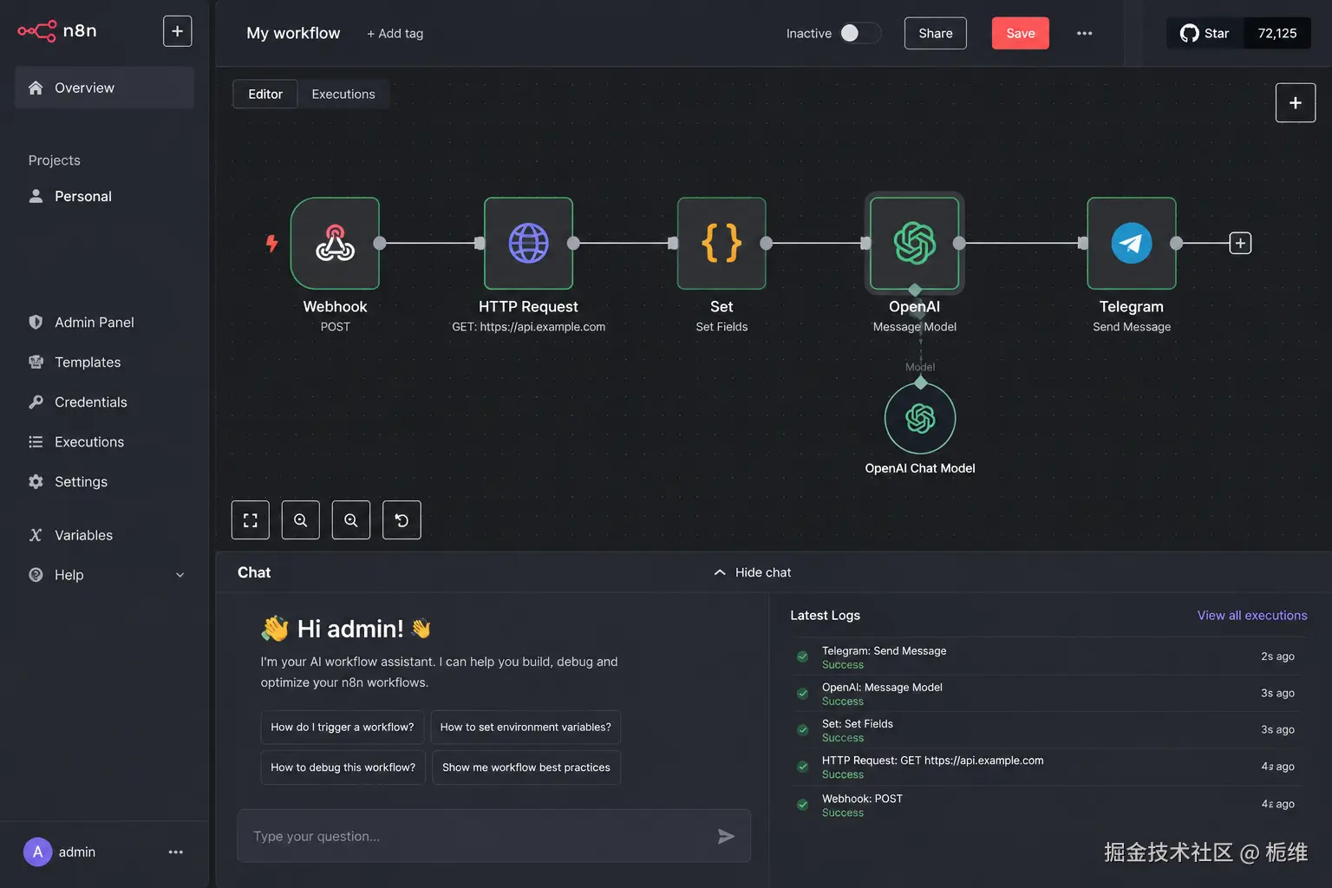
Task: Open the Overview page
Action: 104,88
